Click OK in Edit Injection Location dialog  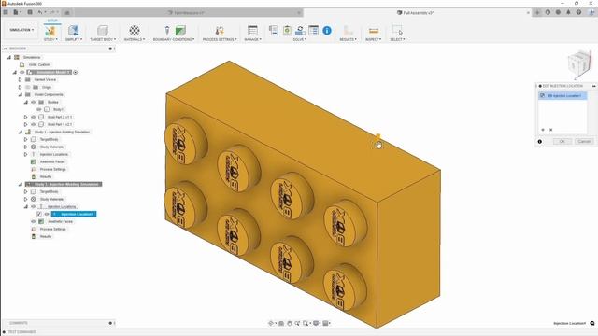[x=562, y=141]
